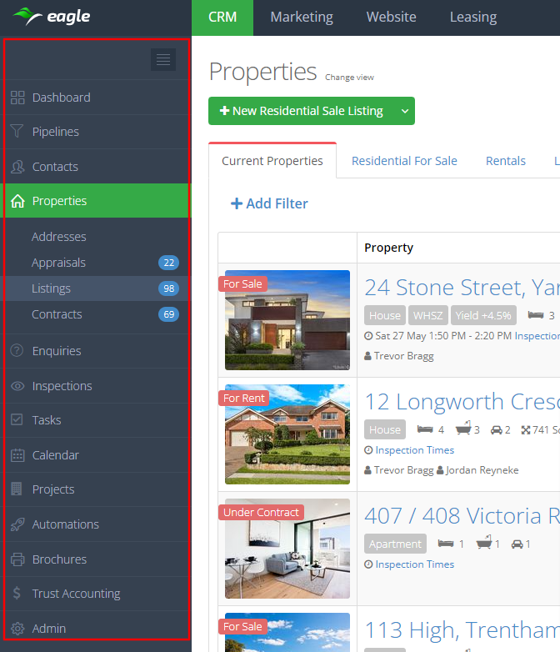The height and width of the screenshot is (652, 560).
Task: Click the Automations rocket icon
Action: [17, 524]
